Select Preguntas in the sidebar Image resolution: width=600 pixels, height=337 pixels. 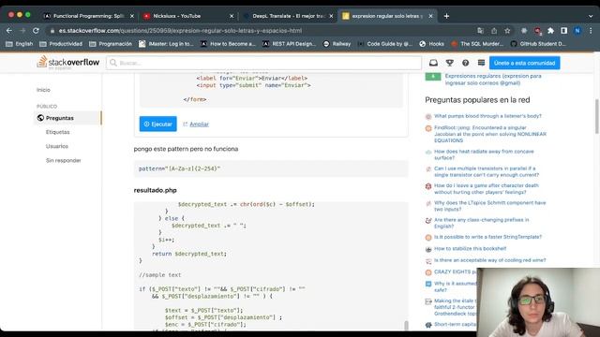coord(67,118)
